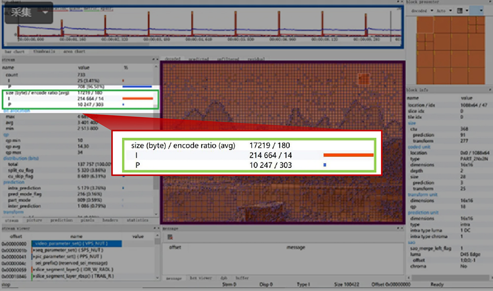
Task: Click the highlighted block in the decoded frame
Action: [363, 79]
